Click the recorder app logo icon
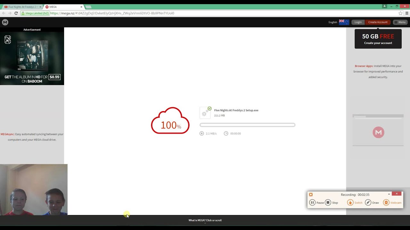The image size is (410, 230). click(x=311, y=195)
